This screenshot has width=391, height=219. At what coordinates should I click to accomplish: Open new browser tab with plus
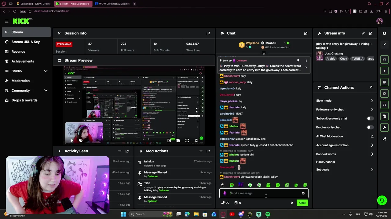tap(134, 4)
